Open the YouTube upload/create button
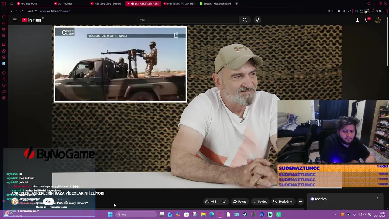 click(x=357, y=20)
